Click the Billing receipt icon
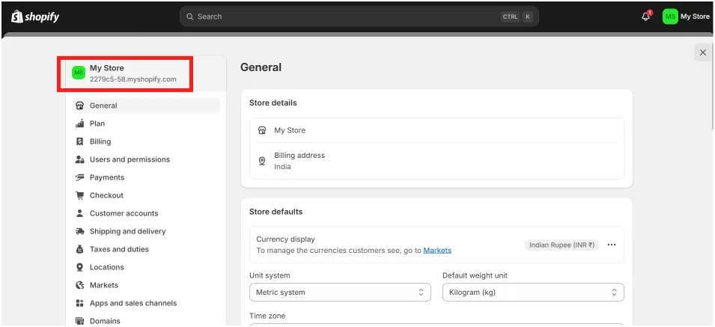715x327 pixels. 80,141
